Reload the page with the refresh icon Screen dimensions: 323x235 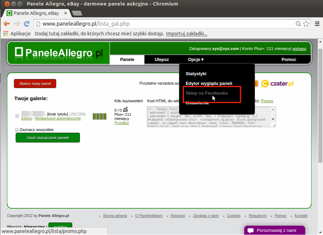coord(27,24)
